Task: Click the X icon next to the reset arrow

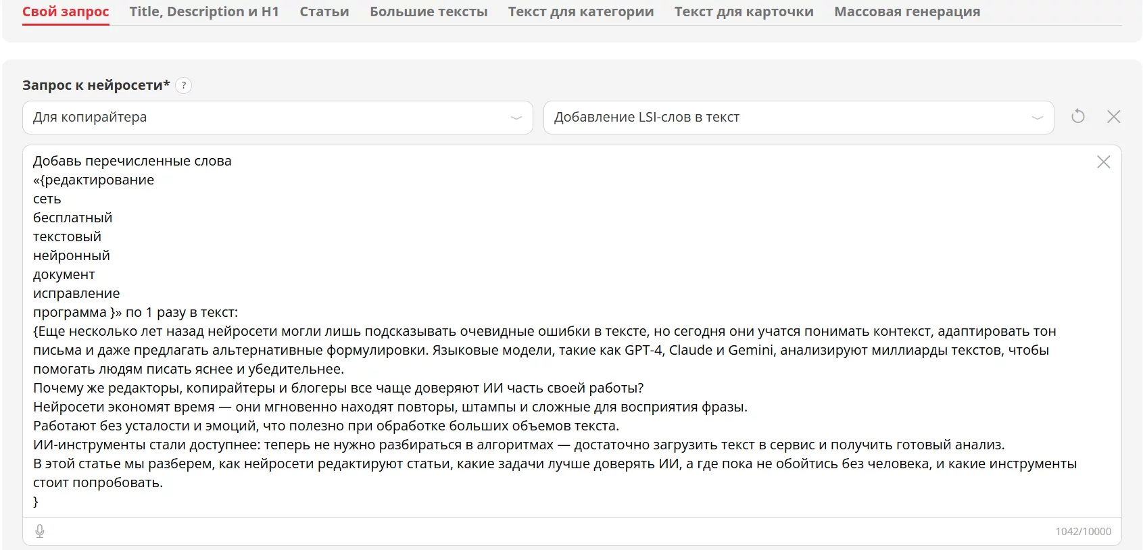Action: tap(1113, 117)
